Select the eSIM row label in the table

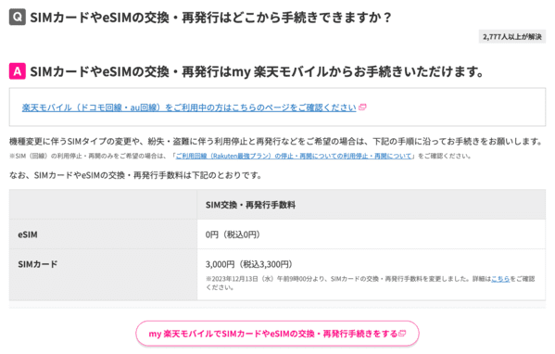point(28,234)
